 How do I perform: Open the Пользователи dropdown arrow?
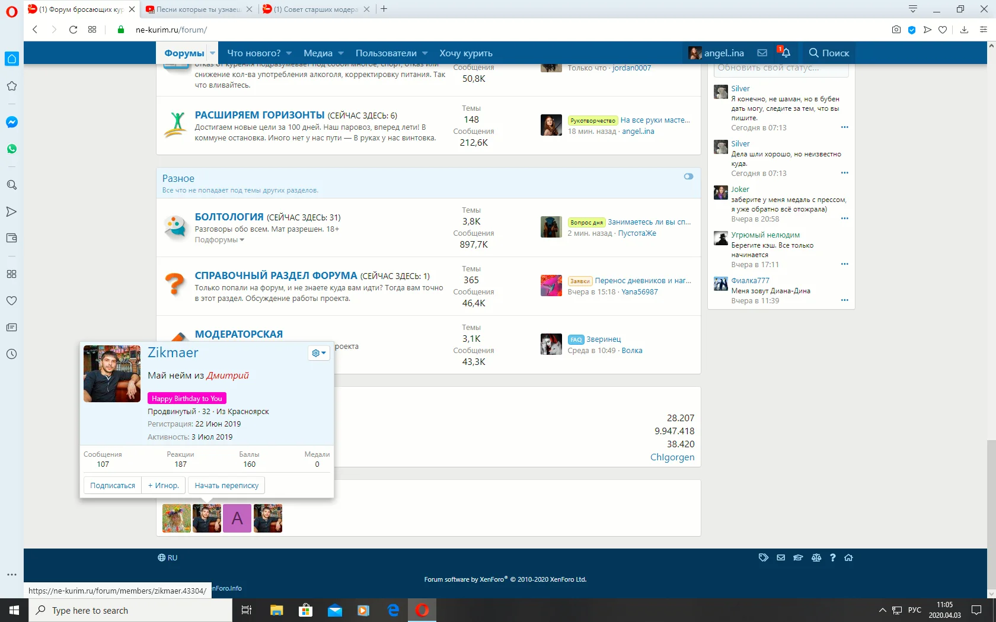pyautogui.click(x=424, y=53)
